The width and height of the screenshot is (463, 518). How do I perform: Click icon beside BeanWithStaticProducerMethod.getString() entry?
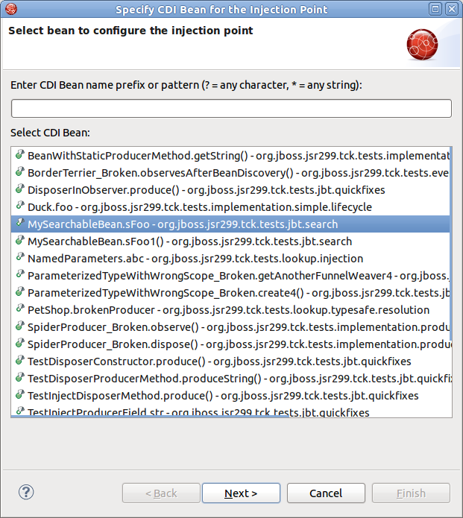[19, 156]
